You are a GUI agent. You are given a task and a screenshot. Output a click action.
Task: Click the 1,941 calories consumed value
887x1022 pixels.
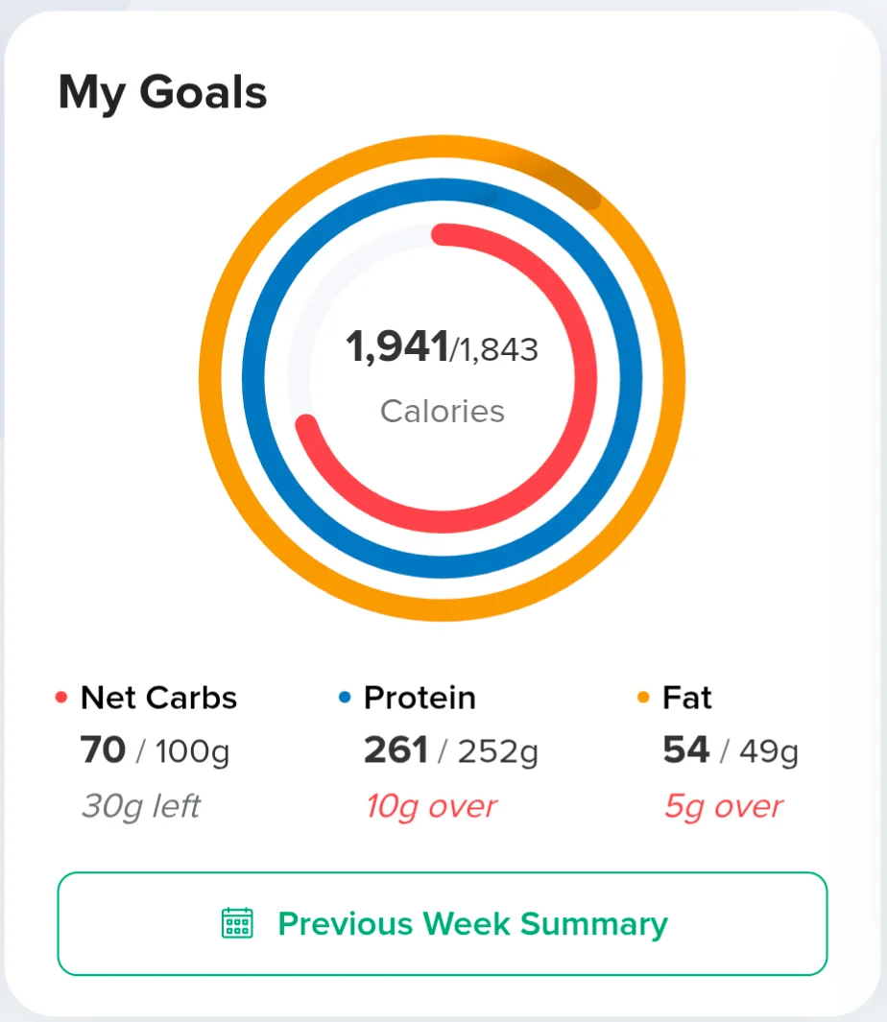397,346
